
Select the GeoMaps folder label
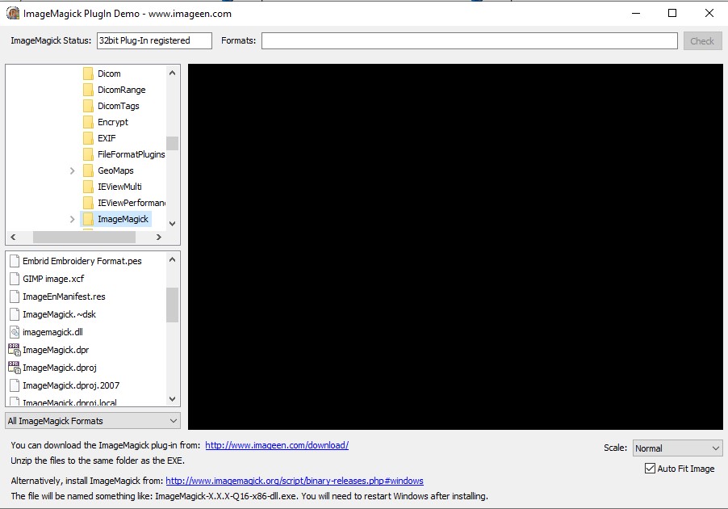[x=115, y=170]
